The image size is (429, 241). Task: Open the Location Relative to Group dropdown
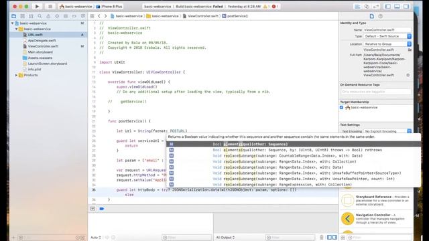[x=387, y=44]
